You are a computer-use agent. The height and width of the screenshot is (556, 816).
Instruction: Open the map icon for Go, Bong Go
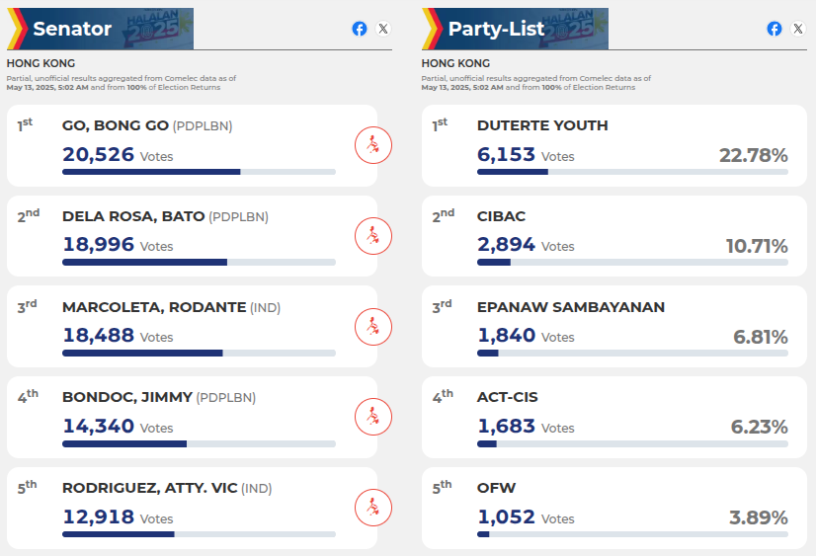[x=373, y=145]
